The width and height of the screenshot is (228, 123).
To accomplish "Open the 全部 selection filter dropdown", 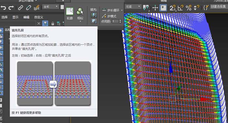I will 50,7.
